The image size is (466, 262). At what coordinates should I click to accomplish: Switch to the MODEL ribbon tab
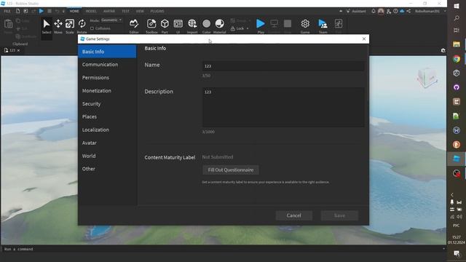point(91,11)
